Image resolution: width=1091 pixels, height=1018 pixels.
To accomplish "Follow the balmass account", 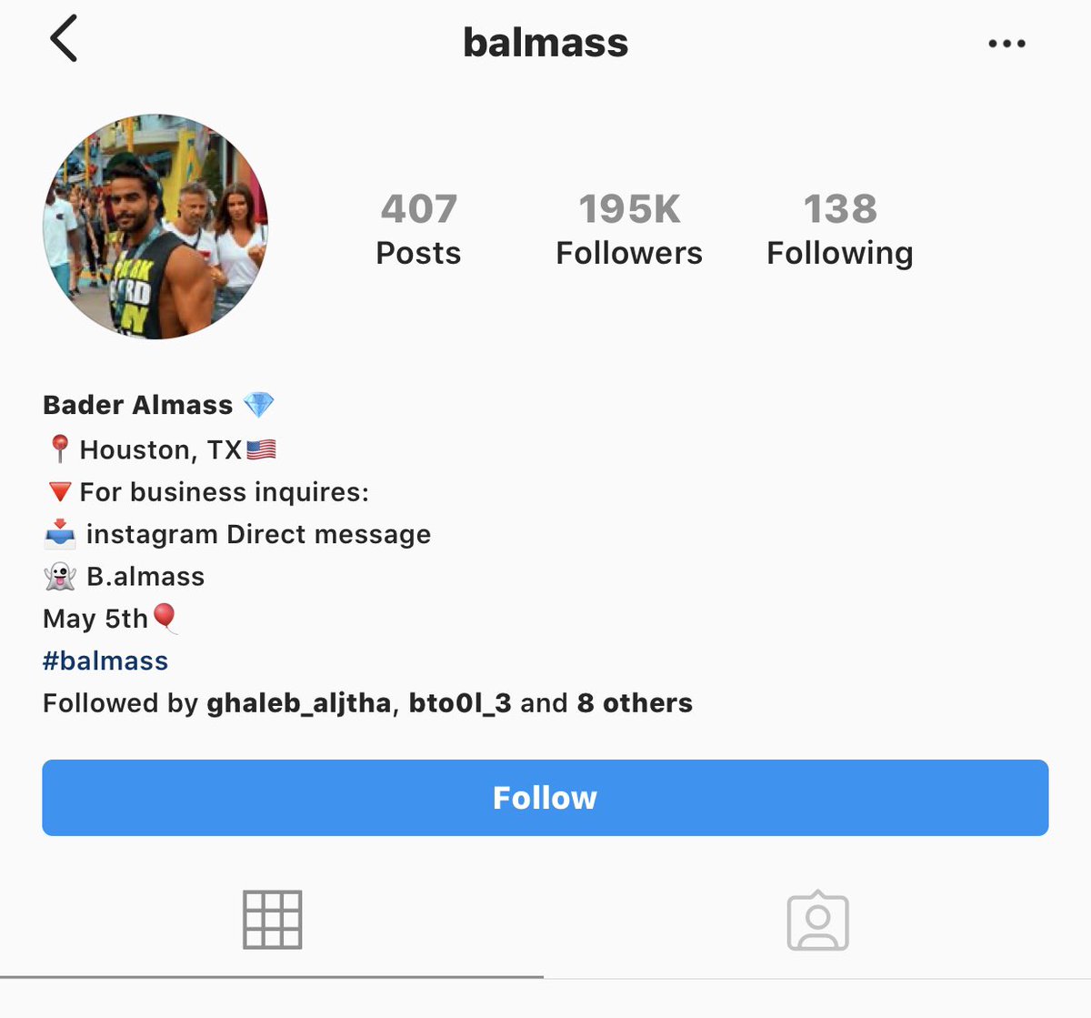I will pos(545,798).
